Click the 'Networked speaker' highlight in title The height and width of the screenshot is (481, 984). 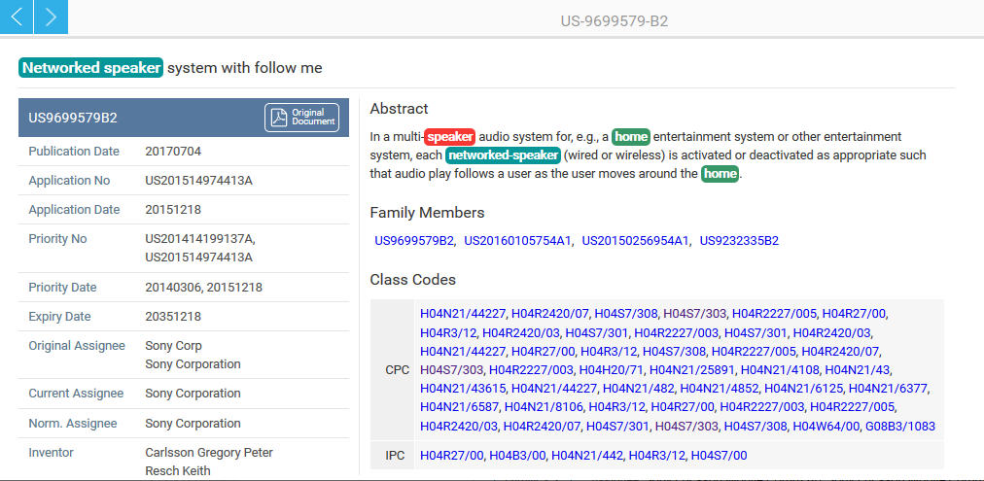tap(90, 68)
